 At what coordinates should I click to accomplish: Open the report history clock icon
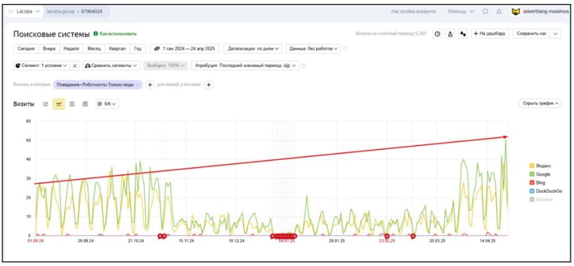point(438,34)
